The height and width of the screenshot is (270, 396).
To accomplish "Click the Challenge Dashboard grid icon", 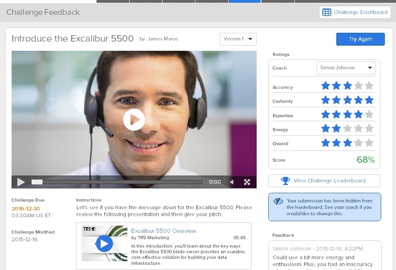I will tap(327, 12).
